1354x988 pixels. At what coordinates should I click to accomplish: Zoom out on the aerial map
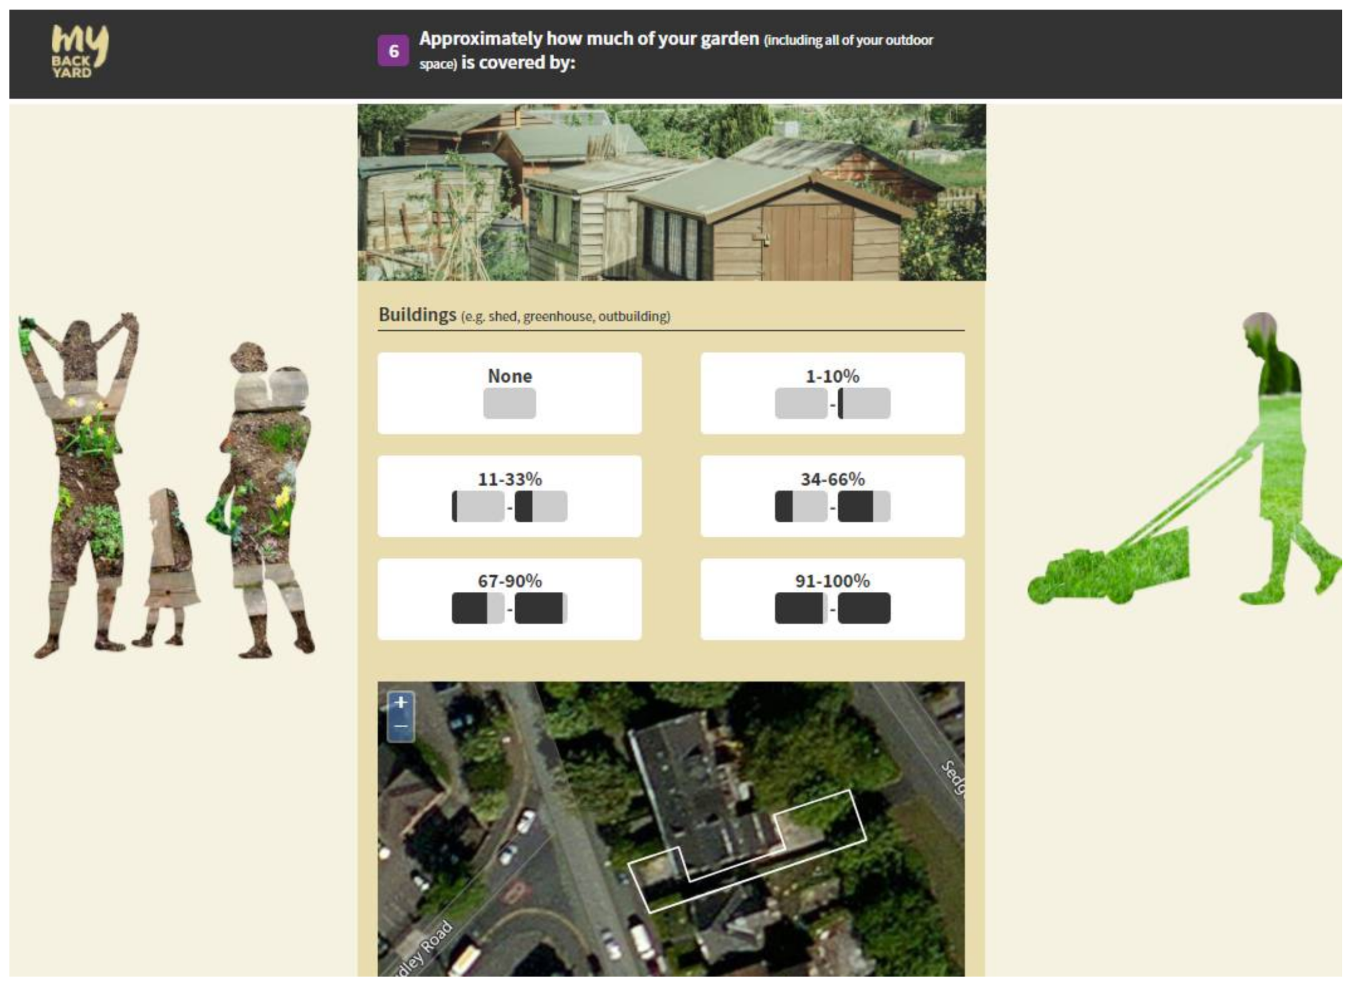(401, 727)
